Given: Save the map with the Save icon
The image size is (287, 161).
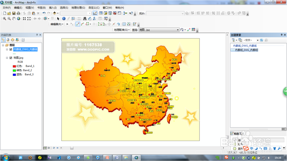Looking at the screenshot, I should [x=14, y=13].
